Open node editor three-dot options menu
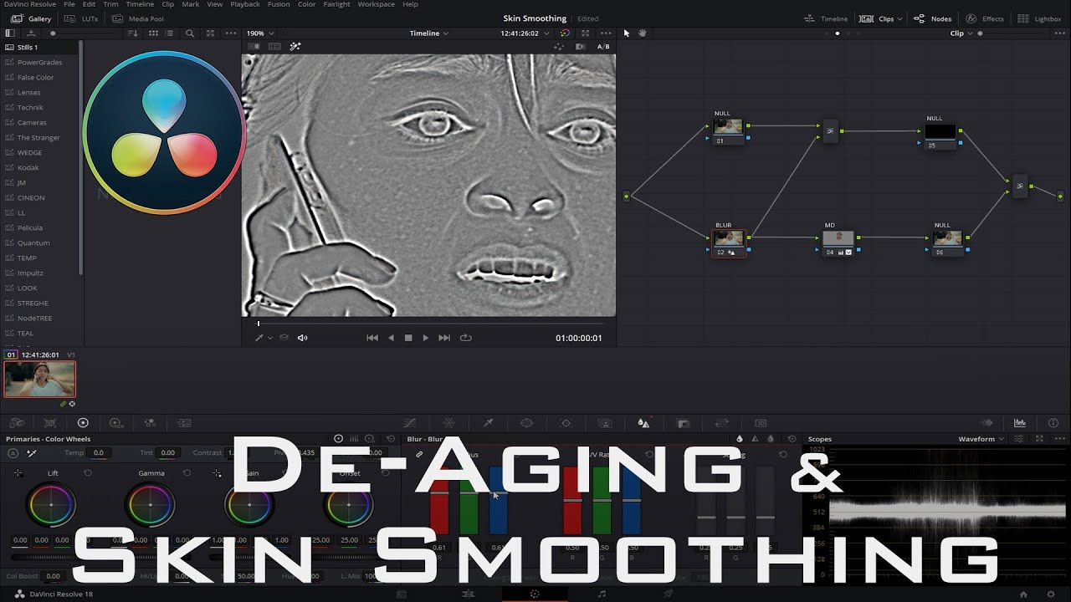 tap(1061, 33)
